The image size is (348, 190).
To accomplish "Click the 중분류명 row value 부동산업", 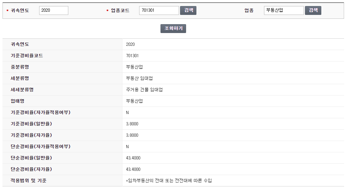I will pyautogui.click(x=134, y=67).
